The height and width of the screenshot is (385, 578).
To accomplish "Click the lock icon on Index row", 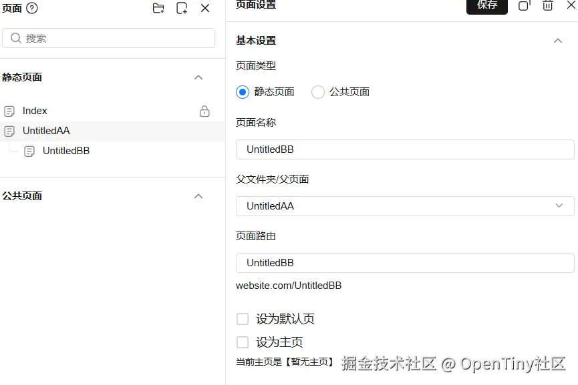I will click(x=204, y=111).
